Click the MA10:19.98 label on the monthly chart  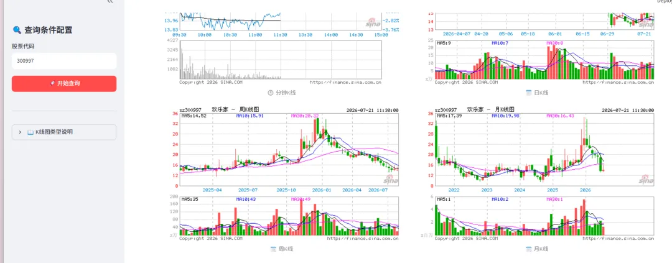coord(506,116)
